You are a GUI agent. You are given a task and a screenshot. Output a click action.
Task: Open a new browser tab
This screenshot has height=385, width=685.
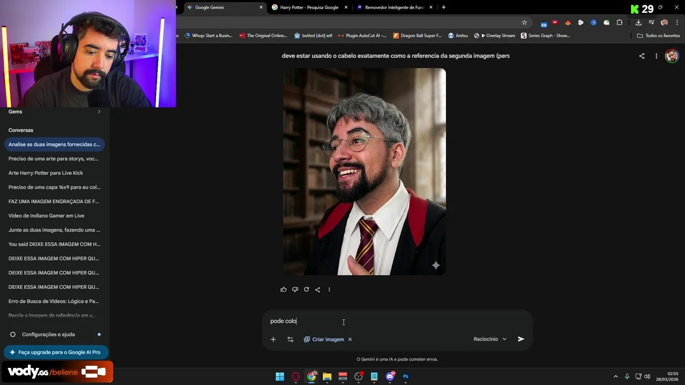coord(444,7)
